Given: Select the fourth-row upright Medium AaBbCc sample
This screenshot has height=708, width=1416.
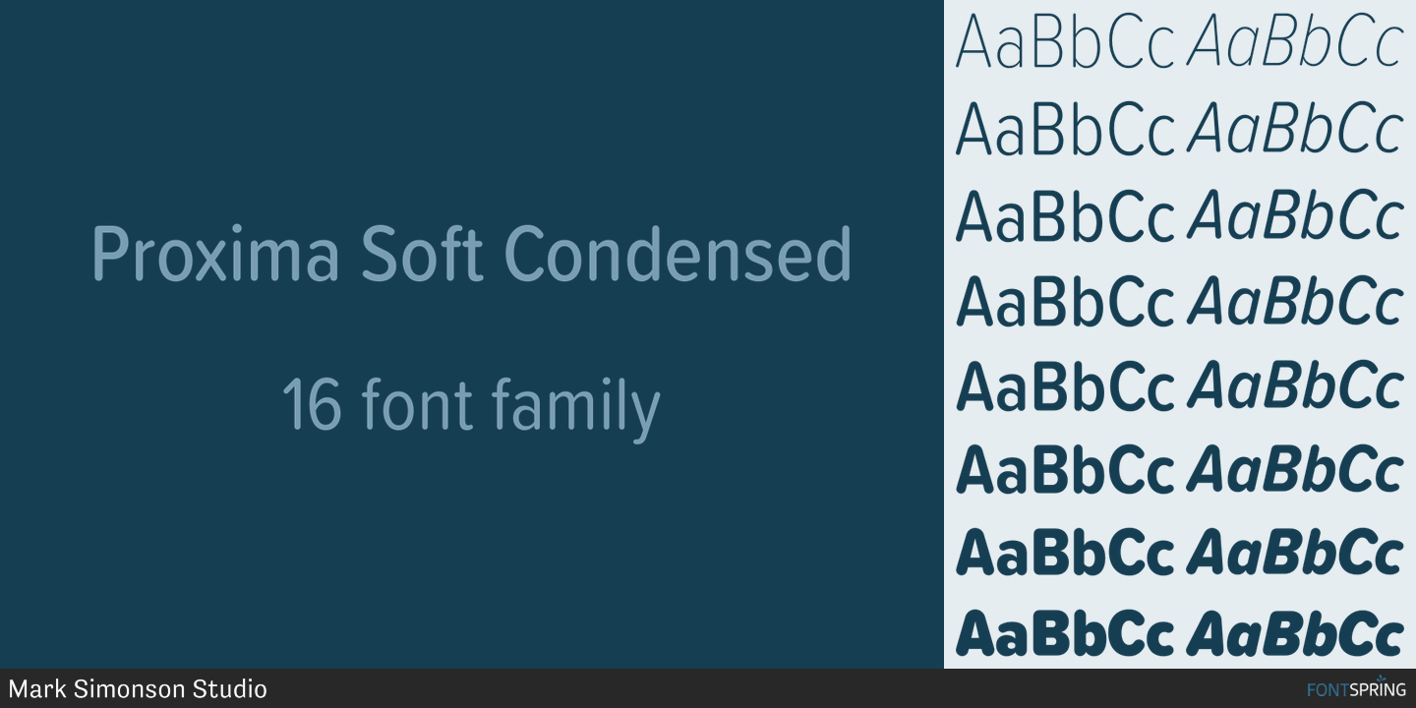Looking at the screenshot, I should coord(1065,302).
